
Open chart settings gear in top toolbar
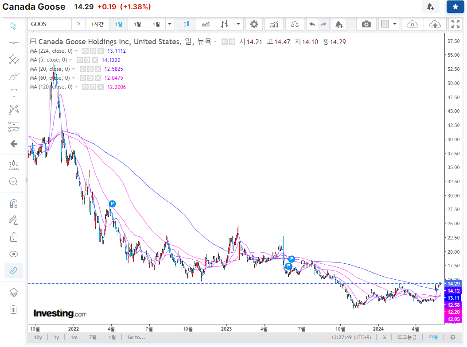click(x=254, y=24)
